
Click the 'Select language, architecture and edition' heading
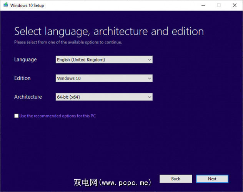coord(109,31)
